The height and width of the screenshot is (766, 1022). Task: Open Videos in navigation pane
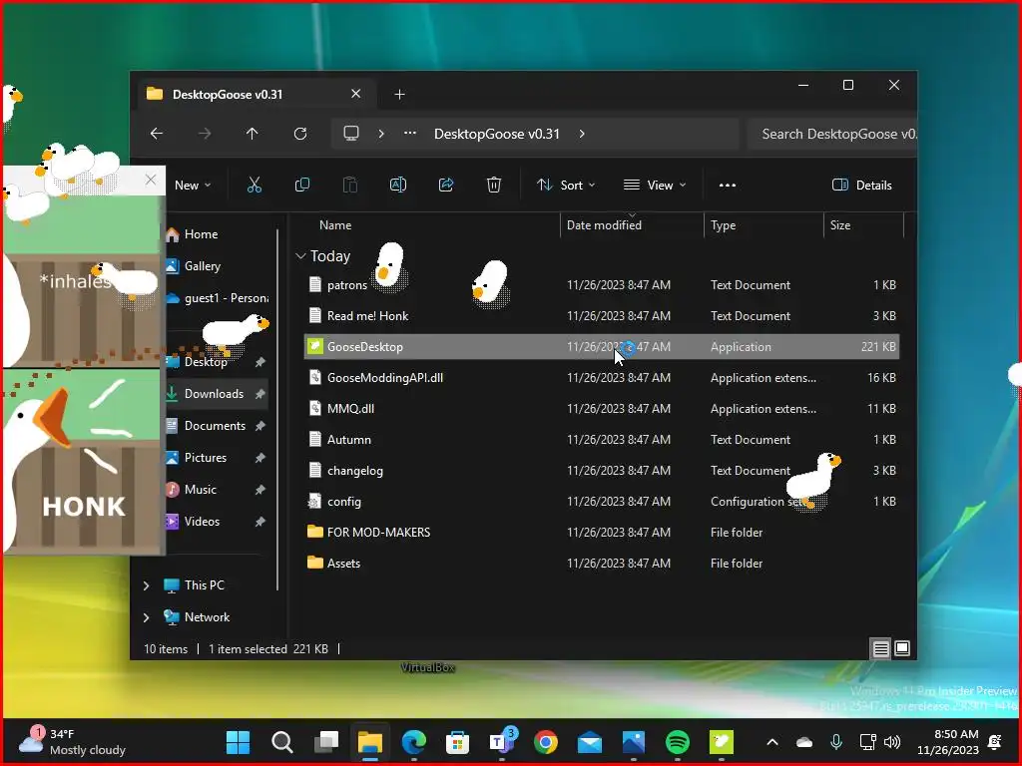point(202,521)
